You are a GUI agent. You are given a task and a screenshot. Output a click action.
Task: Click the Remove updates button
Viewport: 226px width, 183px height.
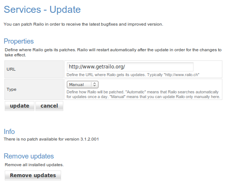point(33,175)
